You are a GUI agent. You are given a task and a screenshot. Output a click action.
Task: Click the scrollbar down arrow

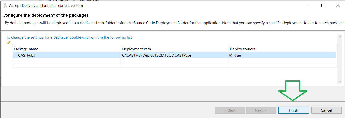[x=340, y=82]
